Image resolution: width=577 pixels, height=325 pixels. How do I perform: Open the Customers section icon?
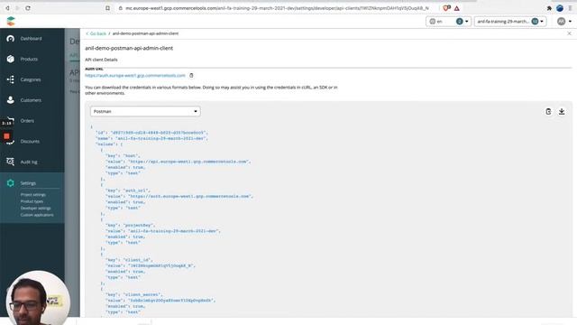(10, 100)
